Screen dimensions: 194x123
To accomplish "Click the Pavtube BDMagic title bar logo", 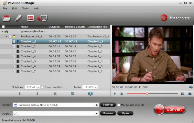I will pos(5,3).
